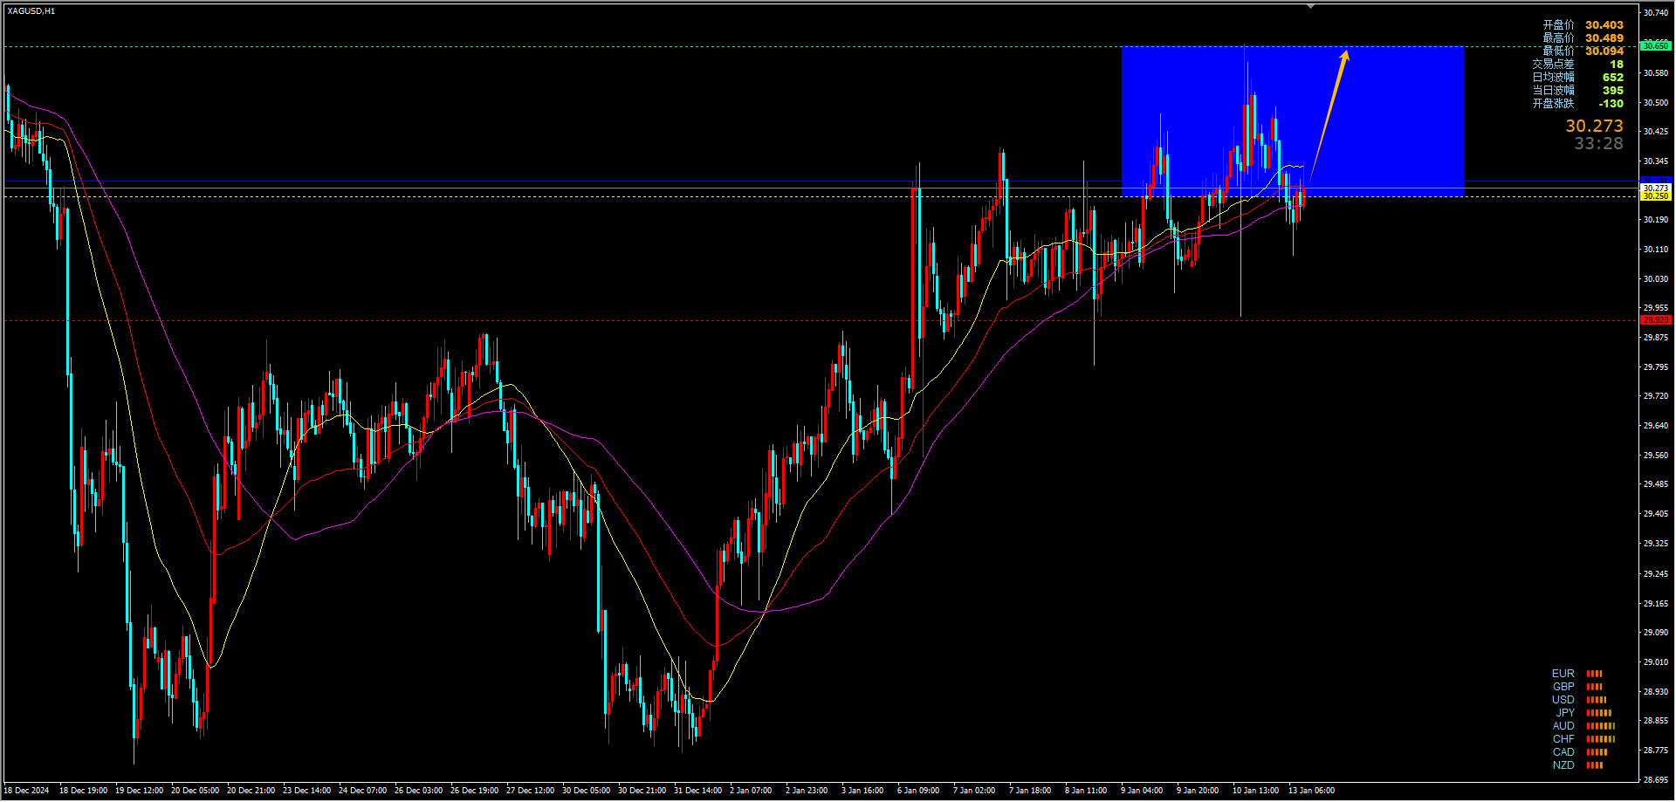Select the CAD currency strength label
Image resolution: width=1676 pixels, height=802 pixels.
point(1563,752)
